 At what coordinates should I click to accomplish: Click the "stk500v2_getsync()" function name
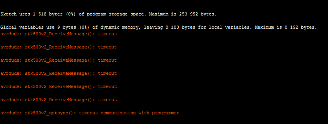[50, 113]
